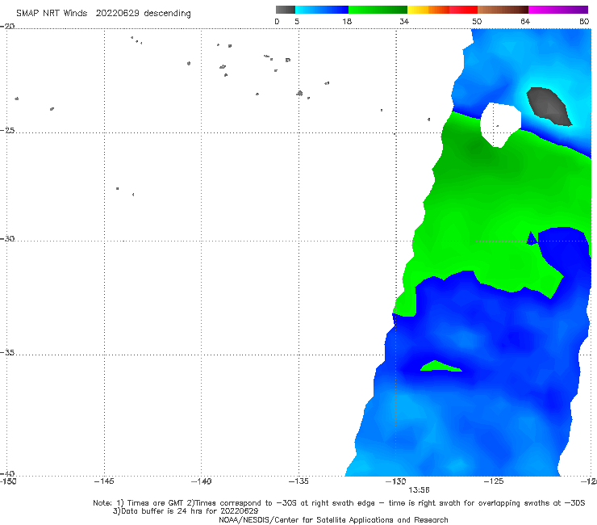Click the small green wedge near -35 latitude

(441, 366)
